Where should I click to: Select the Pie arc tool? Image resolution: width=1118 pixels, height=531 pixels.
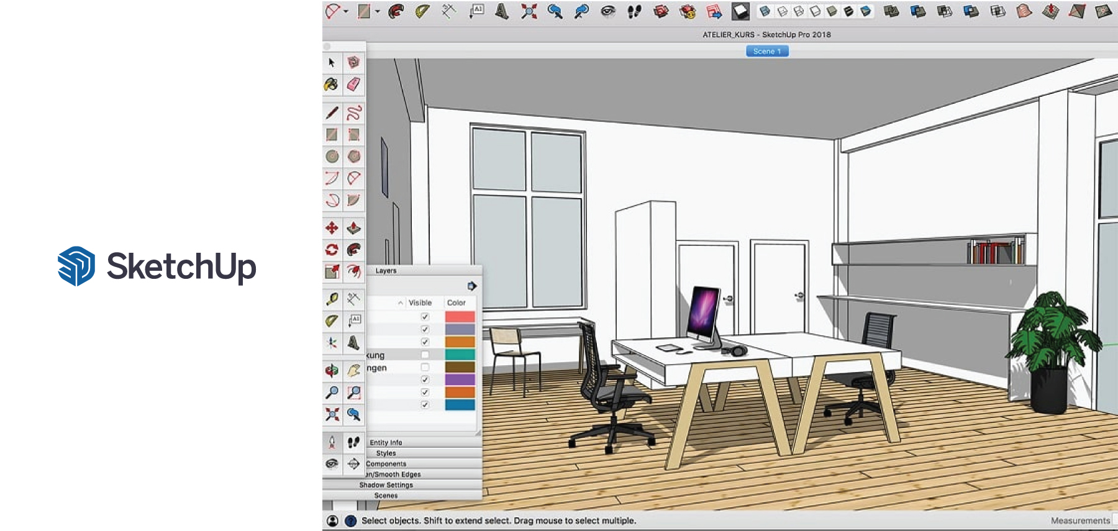pos(353,200)
